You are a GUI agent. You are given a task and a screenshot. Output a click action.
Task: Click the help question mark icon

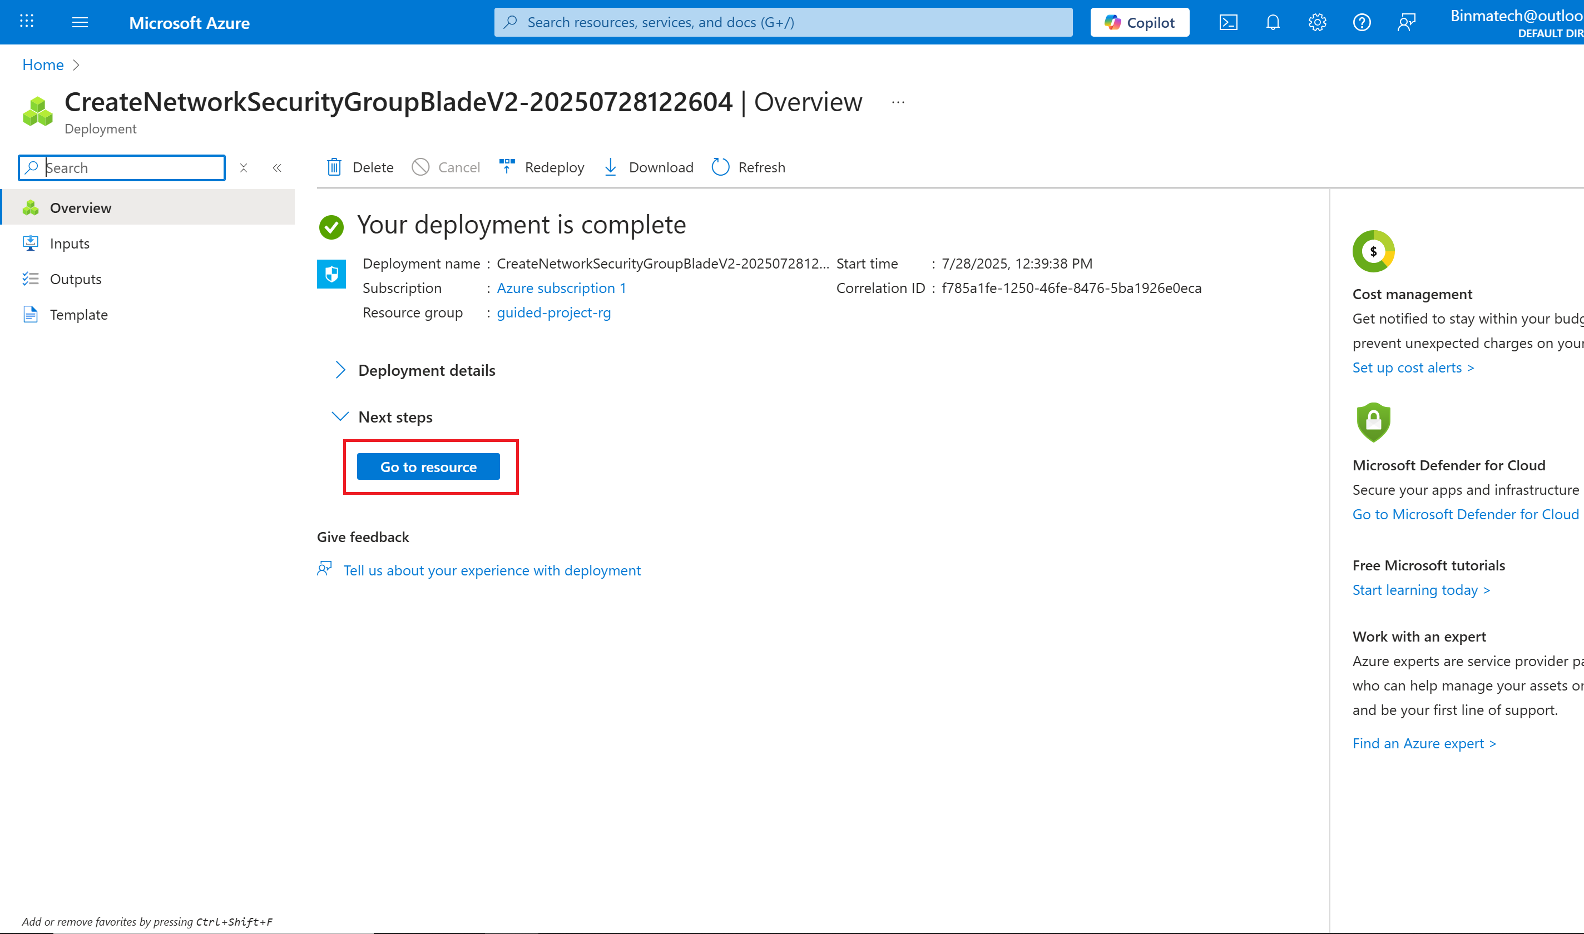pos(1362,23)
